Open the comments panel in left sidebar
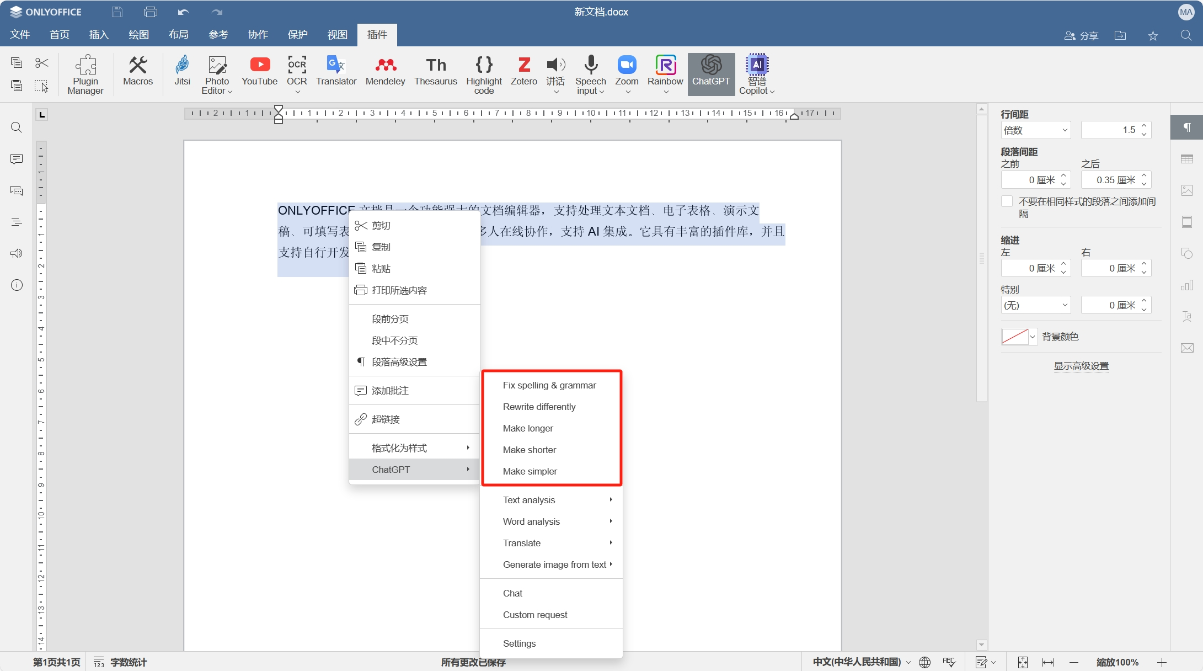This screenshot has width=1203, height=671. click(x=17, y=159)
